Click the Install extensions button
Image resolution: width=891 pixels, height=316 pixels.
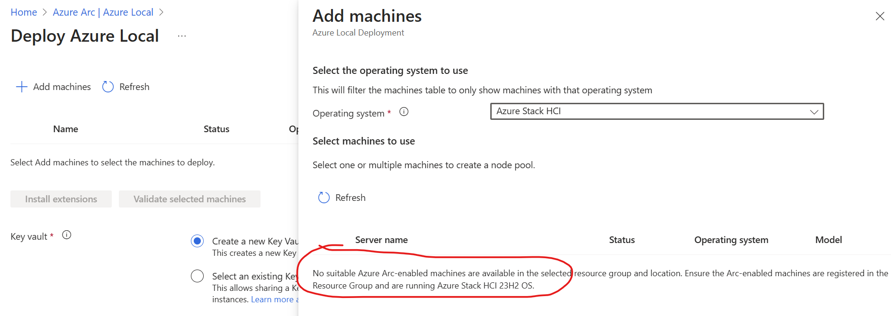61,199
